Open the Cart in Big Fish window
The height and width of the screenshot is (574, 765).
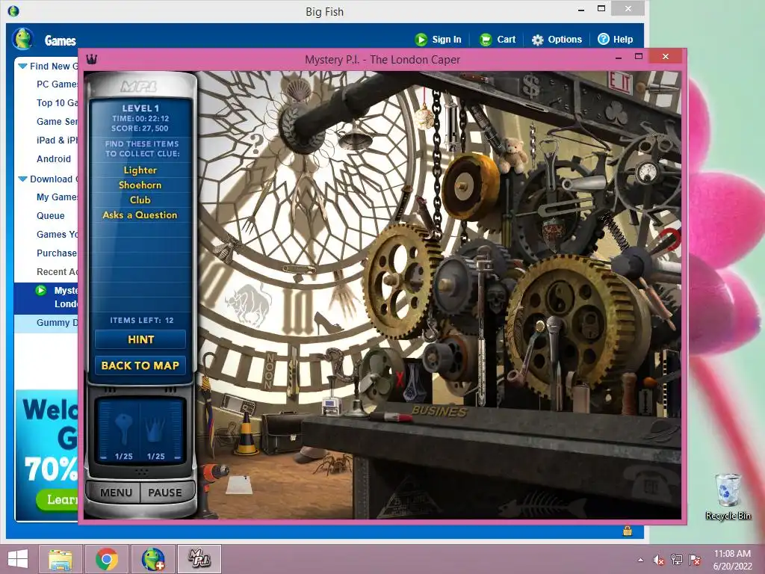[x=498, y=40]
